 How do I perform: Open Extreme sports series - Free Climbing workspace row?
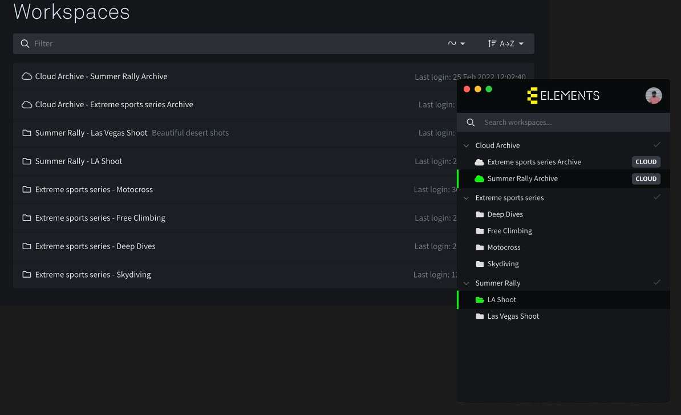point(100,218)
